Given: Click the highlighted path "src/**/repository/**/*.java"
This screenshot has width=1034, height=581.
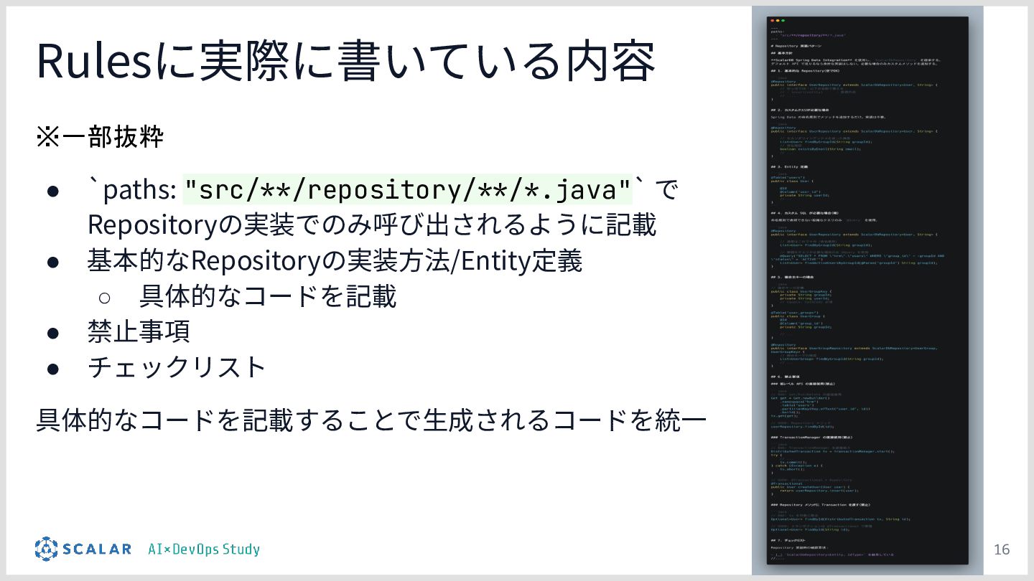Looking at the screenshot, I should click(x=408, y=190).
